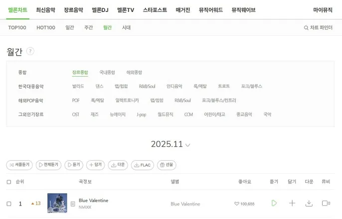342x219 pixels.
Task: Click the 선물 gift button
Action: tap(167, 165)
